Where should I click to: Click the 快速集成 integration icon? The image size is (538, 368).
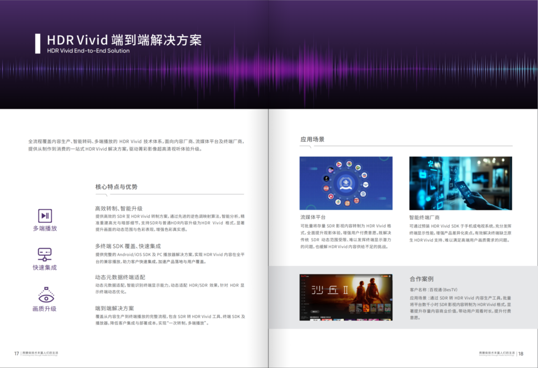(x=45, y=254)
